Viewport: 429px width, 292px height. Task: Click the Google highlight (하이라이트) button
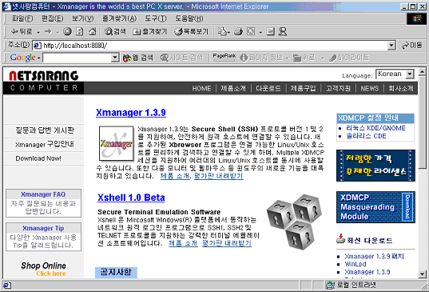point(349,58)
